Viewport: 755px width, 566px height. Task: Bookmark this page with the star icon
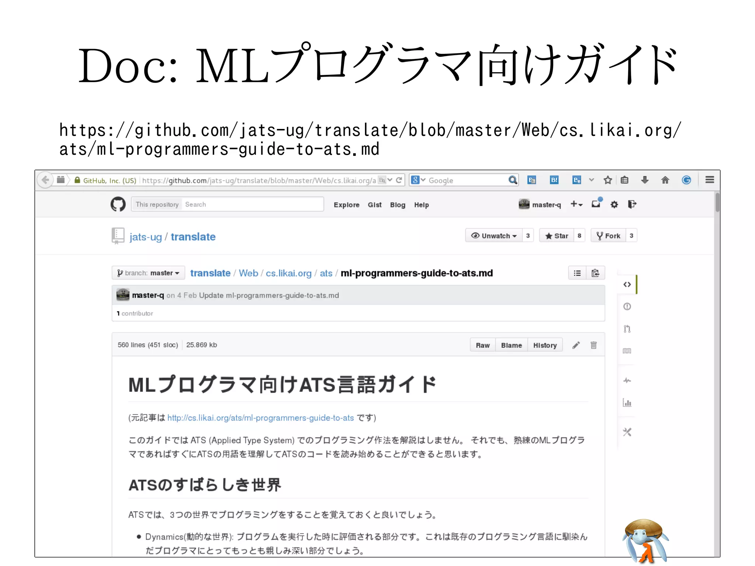coord(608,180)
